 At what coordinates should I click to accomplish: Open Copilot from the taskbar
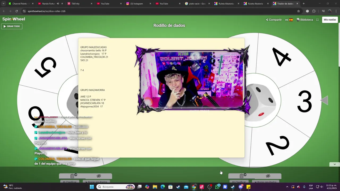tap(147, 187)
